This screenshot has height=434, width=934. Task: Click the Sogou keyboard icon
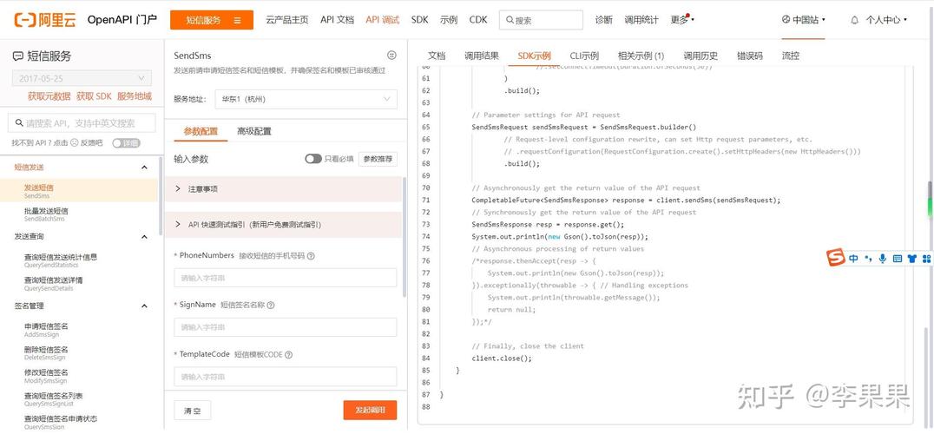[897, 259]
